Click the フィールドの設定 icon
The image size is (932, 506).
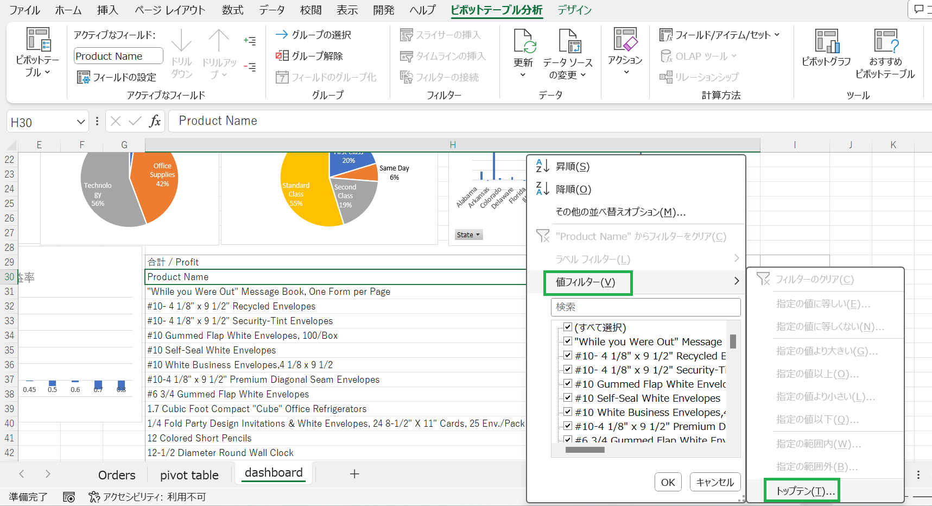(x=83, y=77)
